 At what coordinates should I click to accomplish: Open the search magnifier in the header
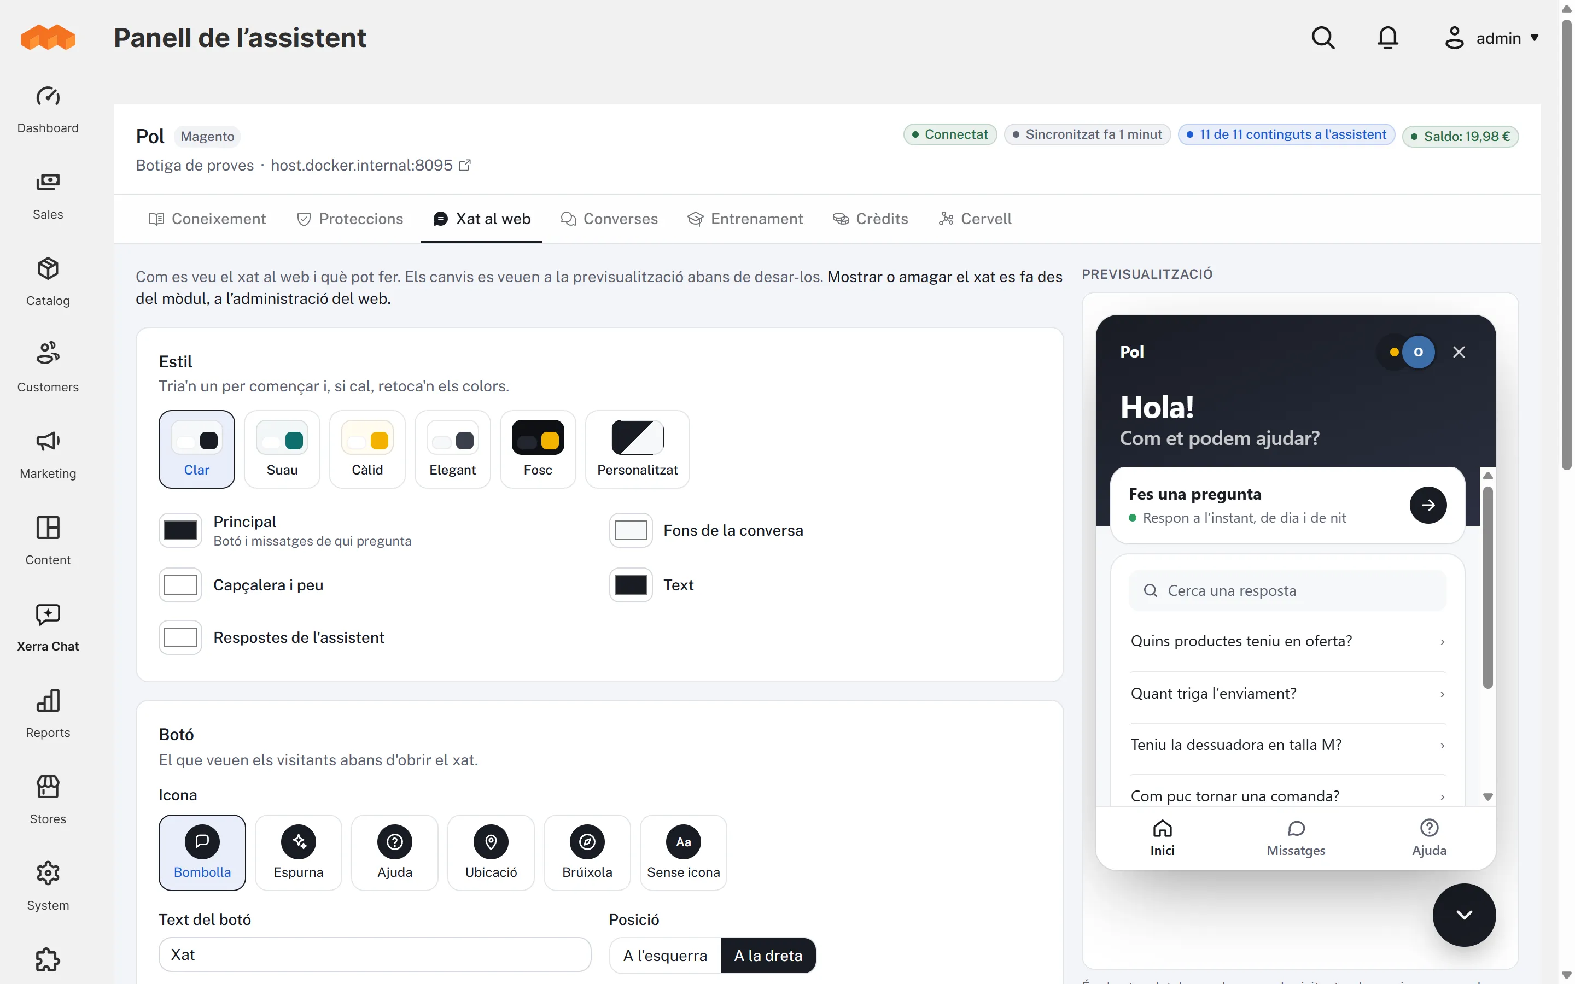click(1322, 38)
